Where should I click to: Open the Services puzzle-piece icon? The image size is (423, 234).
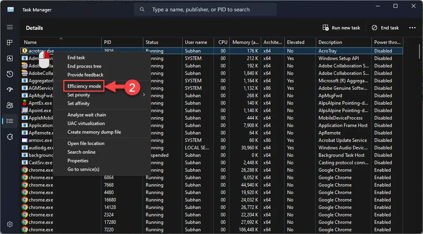pos(10,137)
